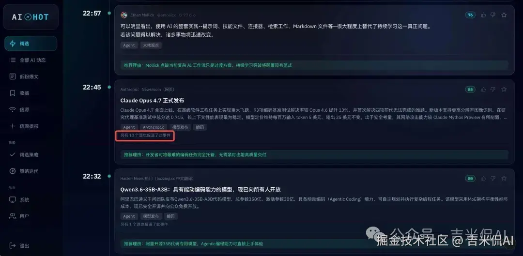Open 信源 sources page

coord(31,110)
